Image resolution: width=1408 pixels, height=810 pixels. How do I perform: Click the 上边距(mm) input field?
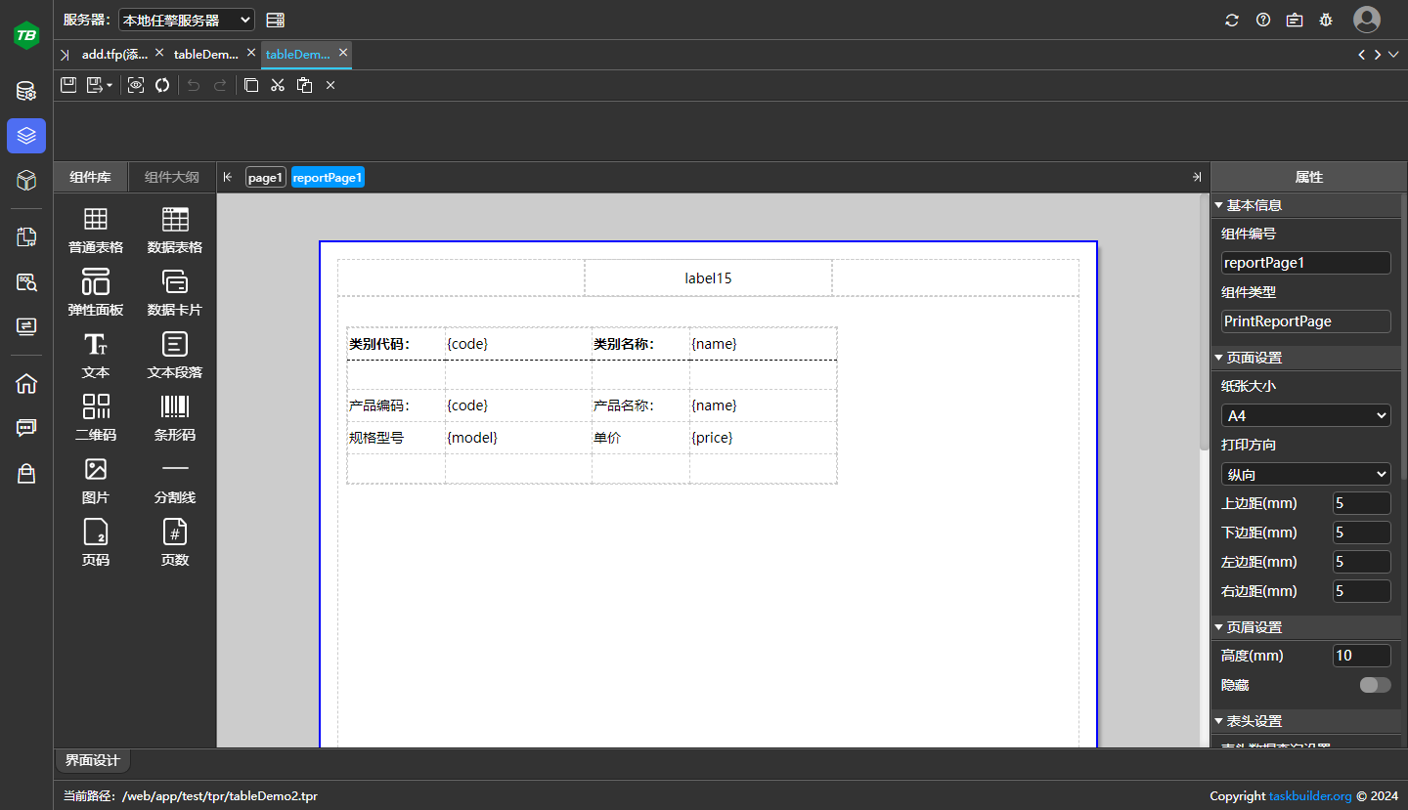pyautogui.click(x=1361, y=503)
